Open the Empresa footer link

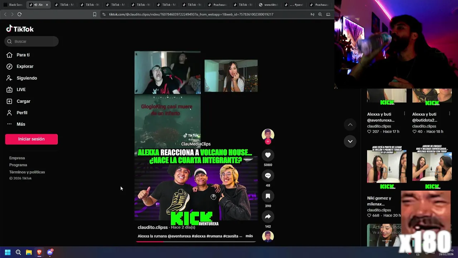click(x=17, y=158)
